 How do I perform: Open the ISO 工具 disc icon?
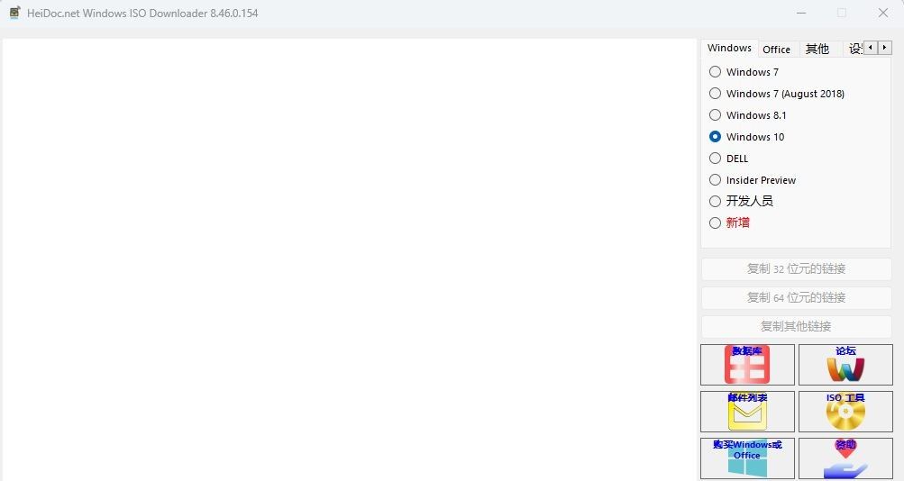tap(845, 412)
